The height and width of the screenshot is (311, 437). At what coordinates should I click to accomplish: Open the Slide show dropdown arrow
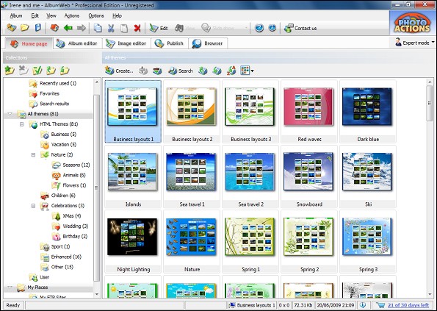[246, 28]
